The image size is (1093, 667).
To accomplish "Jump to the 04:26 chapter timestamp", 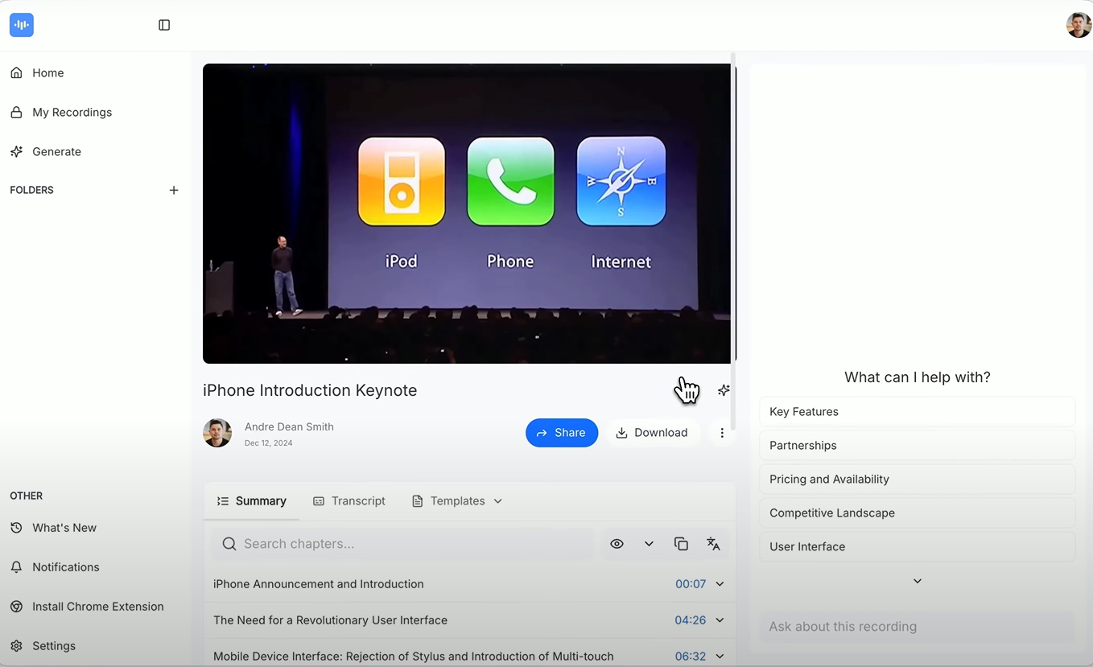I will point(690,620).
